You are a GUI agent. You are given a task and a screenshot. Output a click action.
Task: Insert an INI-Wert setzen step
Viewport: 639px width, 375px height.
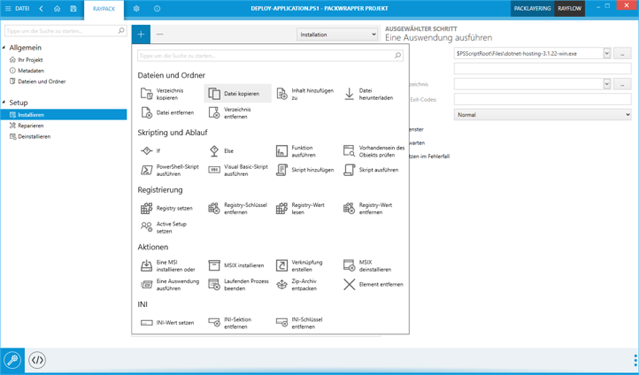[168, 322]
